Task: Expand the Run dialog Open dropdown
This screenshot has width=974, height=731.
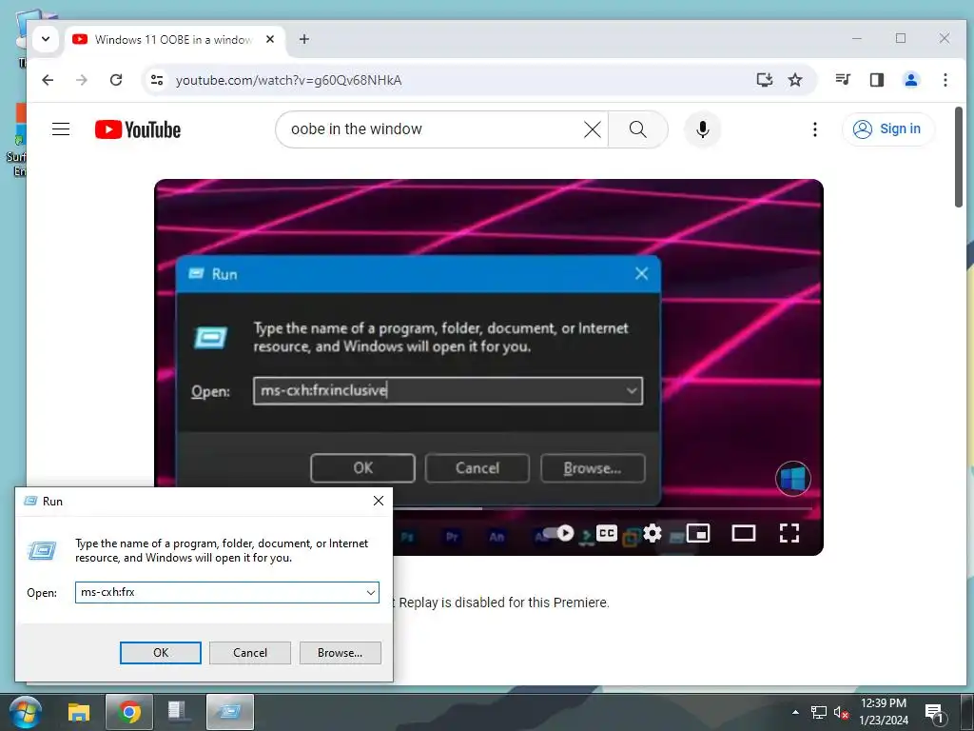Action: pyautogui.click(x=371, y=592)
